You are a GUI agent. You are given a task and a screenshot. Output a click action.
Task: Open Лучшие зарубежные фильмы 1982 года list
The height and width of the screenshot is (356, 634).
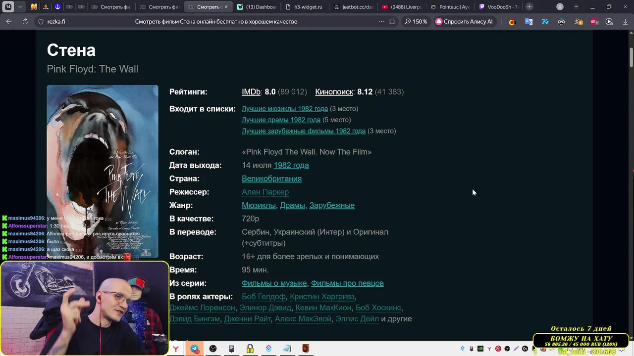(x=304, y=131)
